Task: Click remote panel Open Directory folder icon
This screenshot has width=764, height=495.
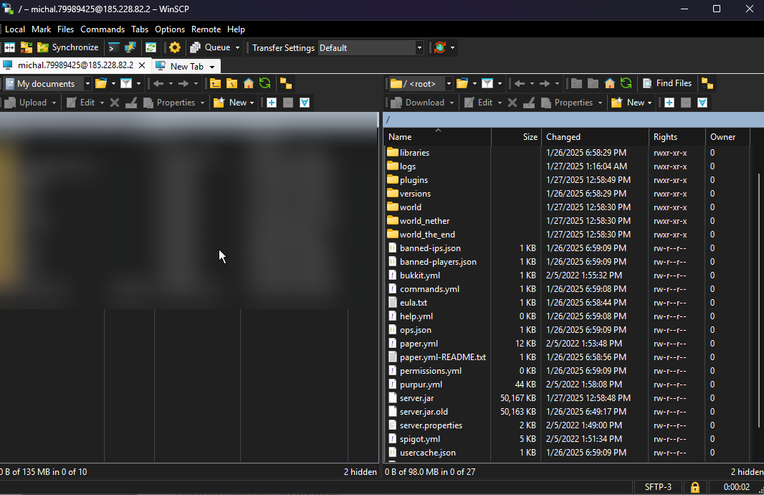Action: pyautogui.click(x=462, y=83)
